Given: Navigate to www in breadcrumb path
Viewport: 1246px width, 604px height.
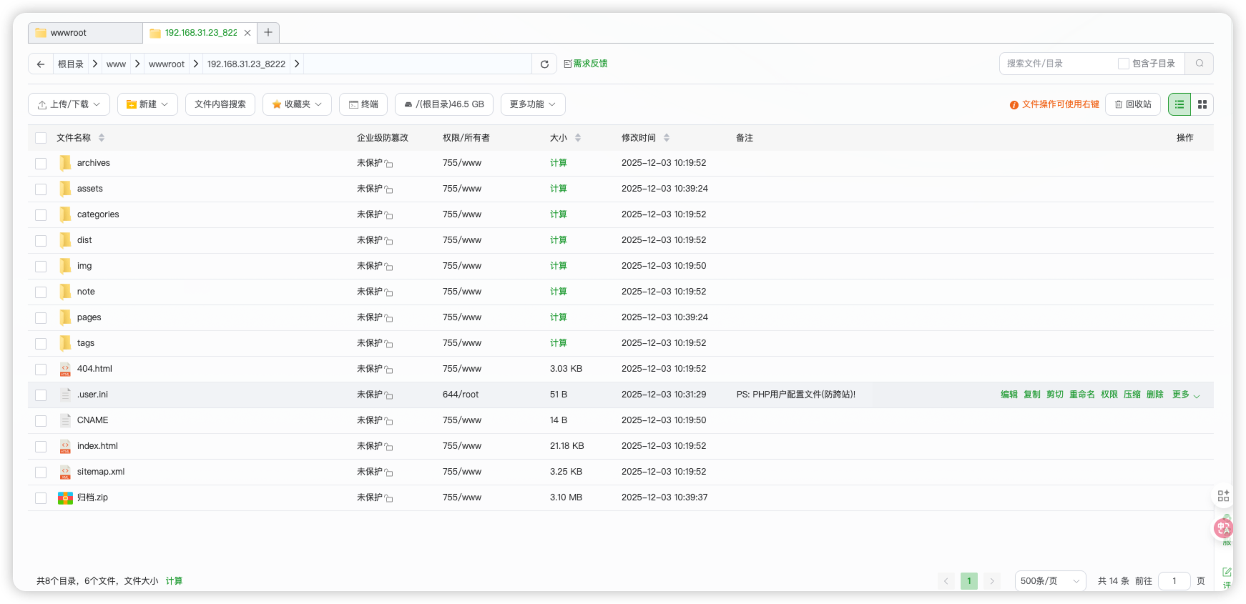Looking at the screenshot, I should tap(116, 64).
